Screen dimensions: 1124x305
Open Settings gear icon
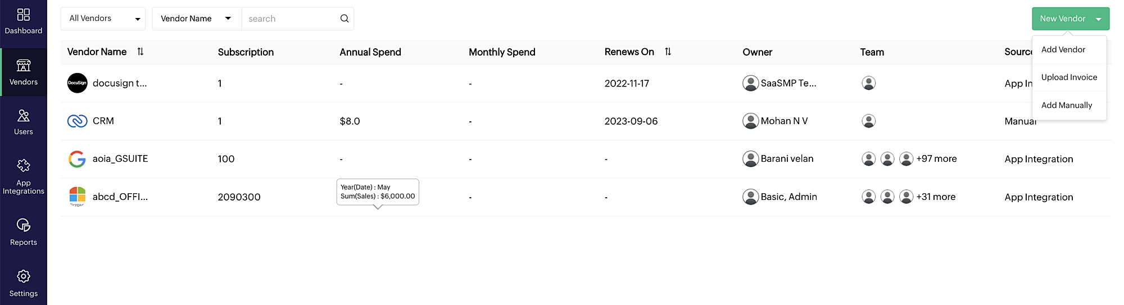pos(24,276)
